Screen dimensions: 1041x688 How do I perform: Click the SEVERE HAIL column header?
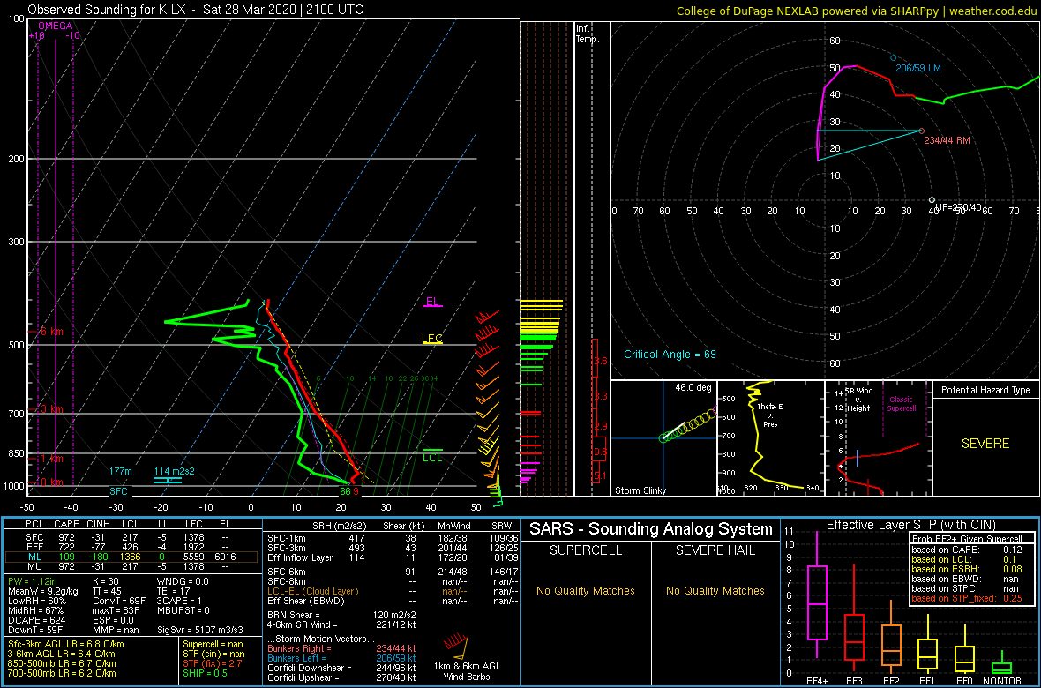click(715, 550)
